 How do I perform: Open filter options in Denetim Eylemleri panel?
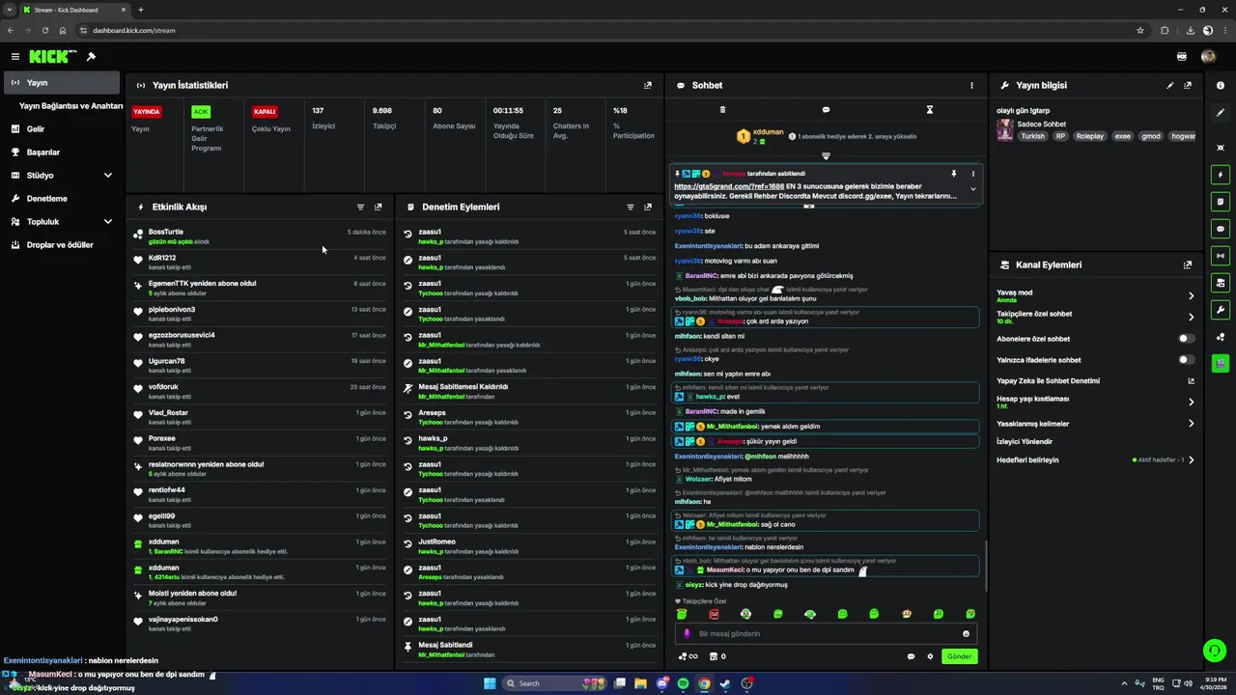631,207
